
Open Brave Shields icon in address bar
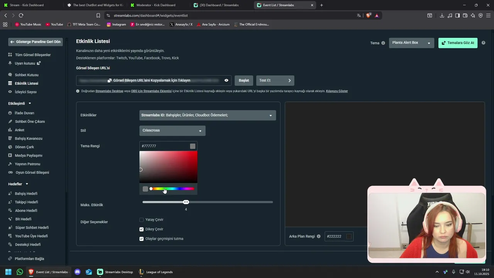pos(368,15)
